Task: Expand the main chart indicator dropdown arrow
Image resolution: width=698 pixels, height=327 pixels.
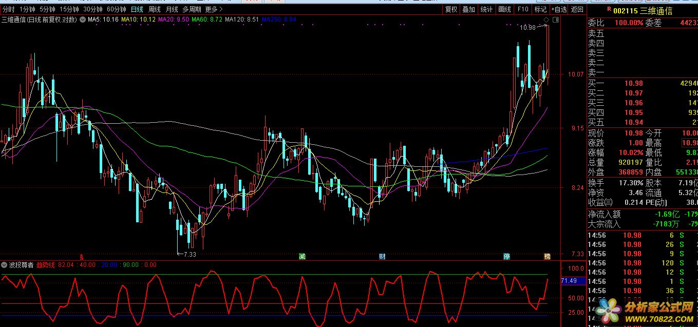Action: pyautogui.click(x=83, y=20)
